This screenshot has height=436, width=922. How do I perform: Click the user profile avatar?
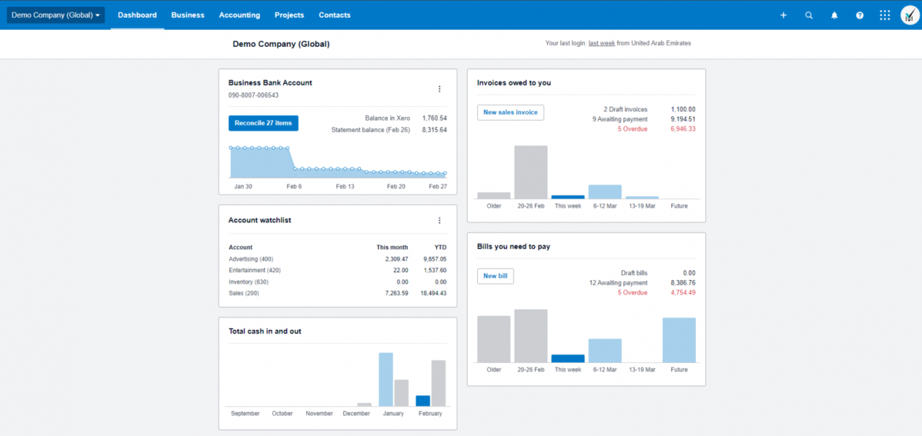910,15
